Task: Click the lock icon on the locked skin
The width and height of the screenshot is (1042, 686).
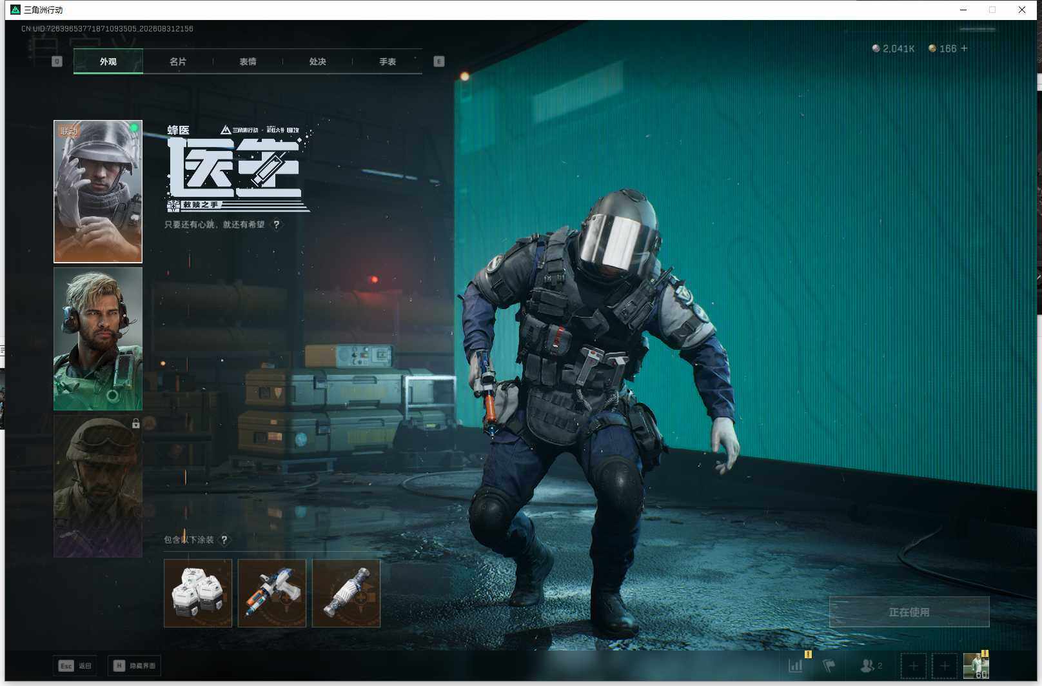Action: coord(135,423)
